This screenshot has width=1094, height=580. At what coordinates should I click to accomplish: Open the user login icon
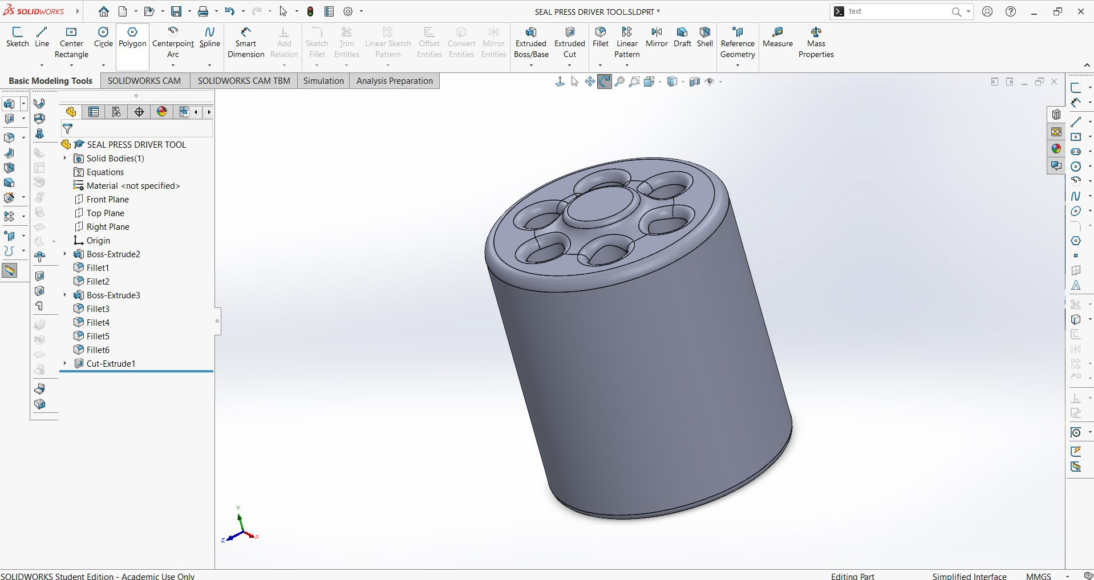click(x=987, y=11)
